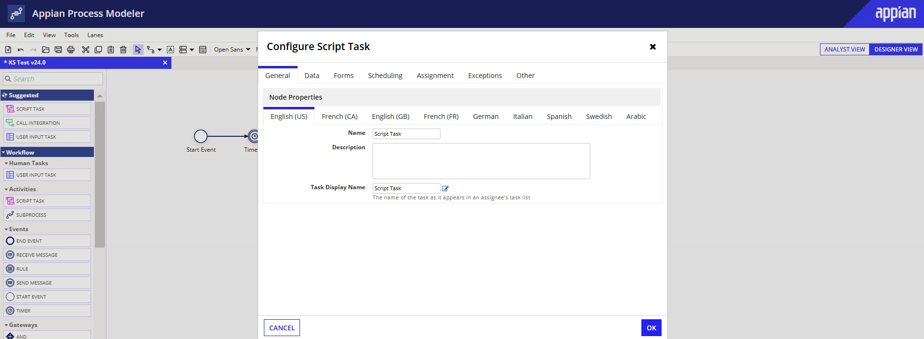This screenshot has height=339, width=924.
Task: Open the View menu
Action: click(49, 35)
